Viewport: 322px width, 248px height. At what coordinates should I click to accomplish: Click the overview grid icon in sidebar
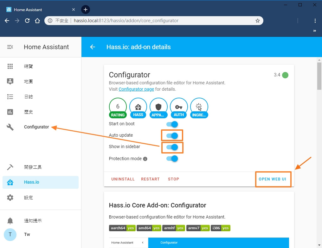coord(10,66)
